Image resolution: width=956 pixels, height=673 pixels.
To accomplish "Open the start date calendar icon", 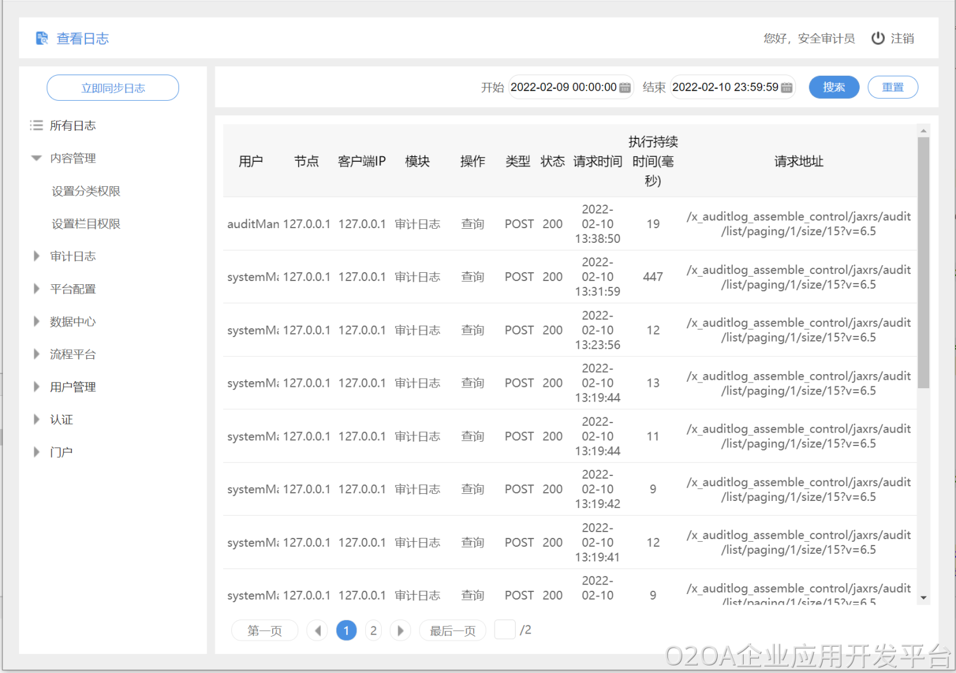I will 625,87.
